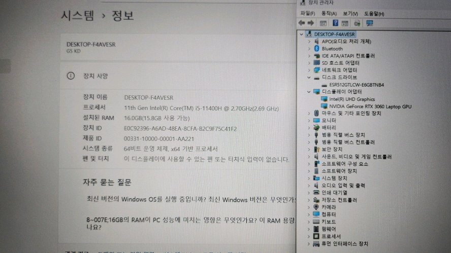Select 보안 장치 category
This screenshot has width=451, height=253.
pyautogui.click(x=332, y=150)
